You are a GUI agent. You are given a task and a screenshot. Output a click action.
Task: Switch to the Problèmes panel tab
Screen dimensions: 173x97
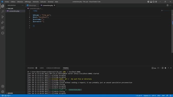(x=31, y=68)
